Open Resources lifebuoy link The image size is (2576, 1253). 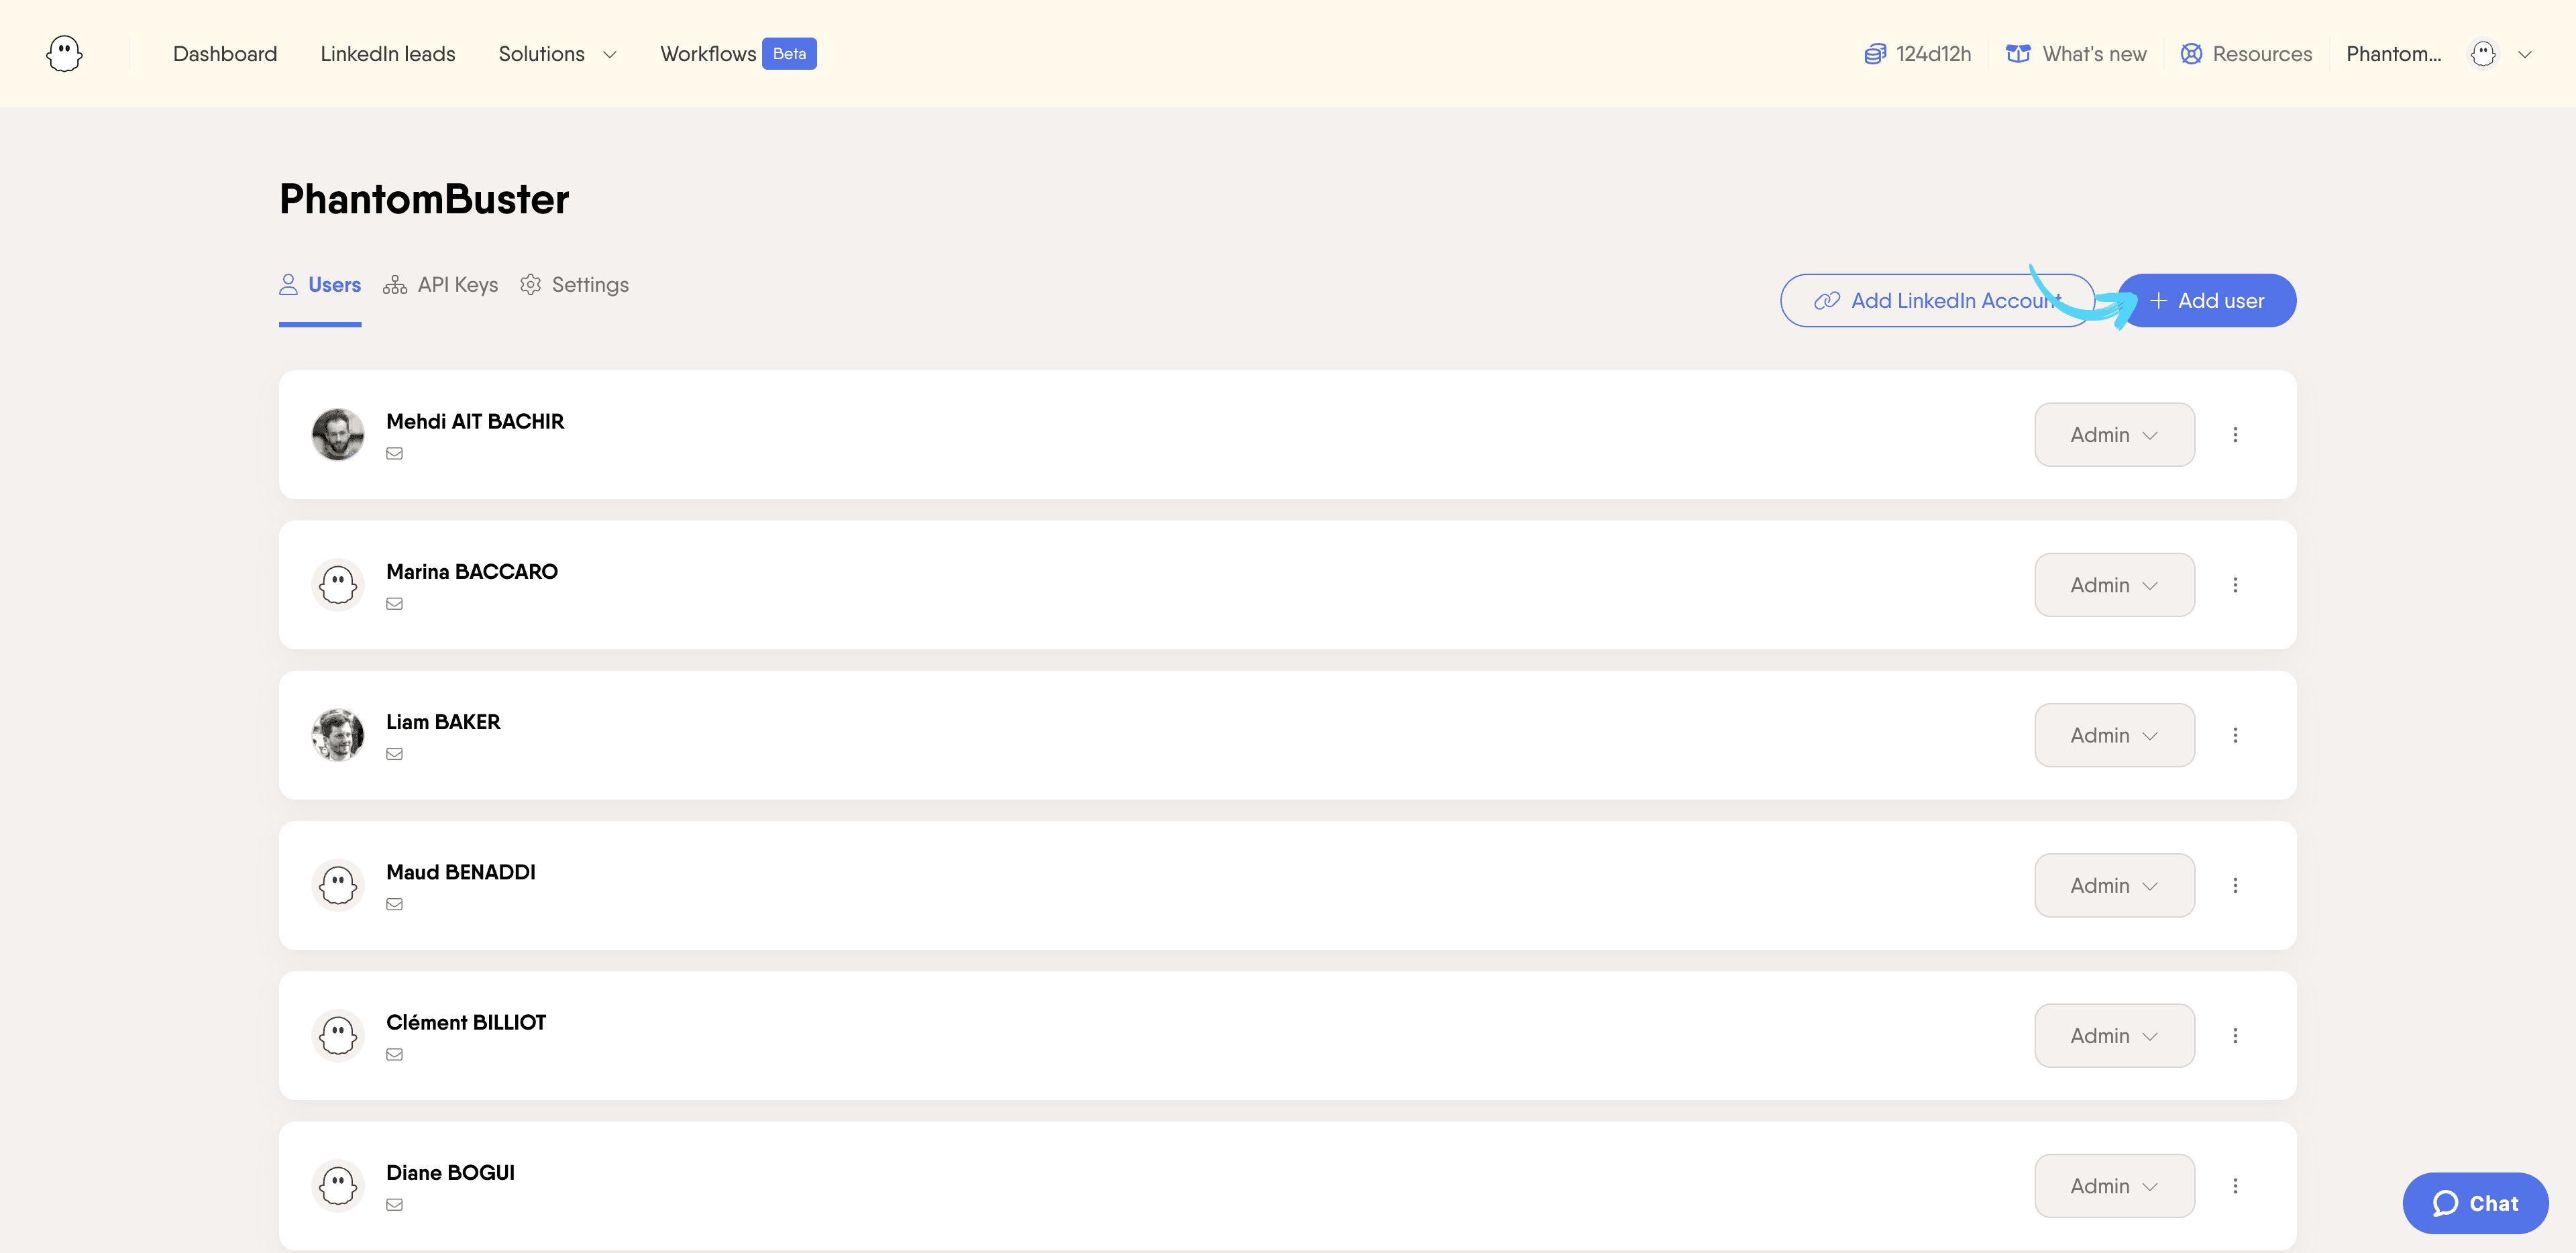[x=2246, y=54]
